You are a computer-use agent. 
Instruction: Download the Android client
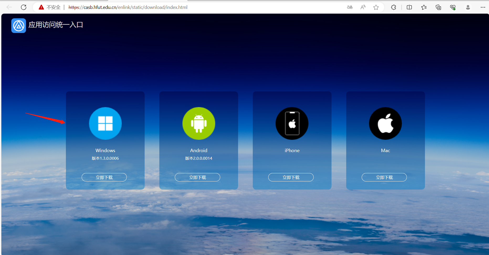point(197,177)
